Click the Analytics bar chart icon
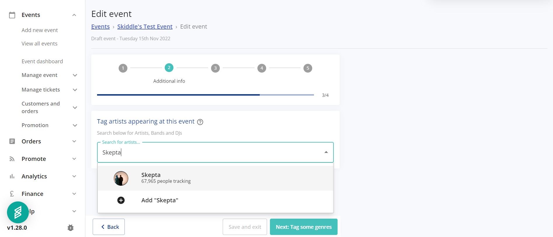This screenshot has width=553, height=237. (x=12, y=176)
